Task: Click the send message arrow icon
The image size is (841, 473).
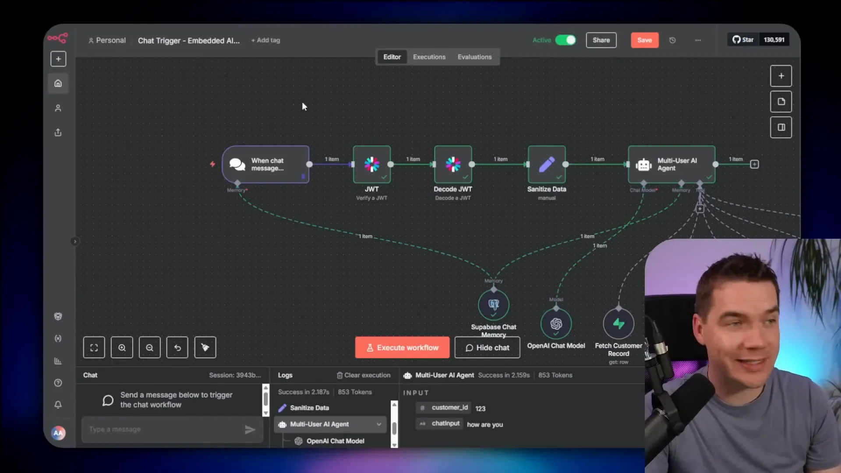Action: 250,430
